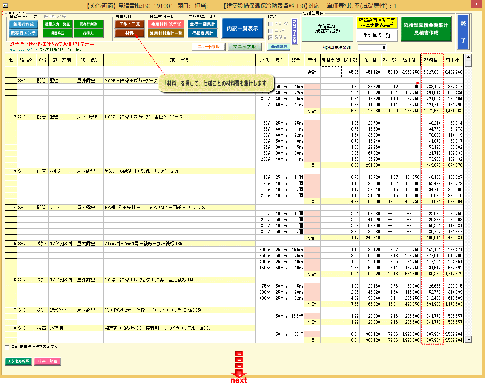This screenshot has width=485, height=383.
Task: Open the マニュアル button
Action: 244,47
